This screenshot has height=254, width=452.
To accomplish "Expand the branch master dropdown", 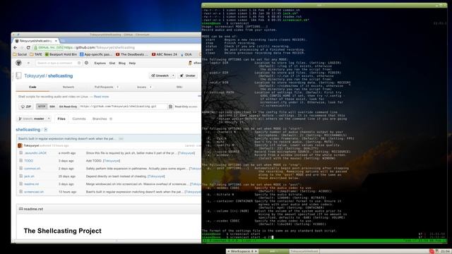I will (x=34, y=119).
